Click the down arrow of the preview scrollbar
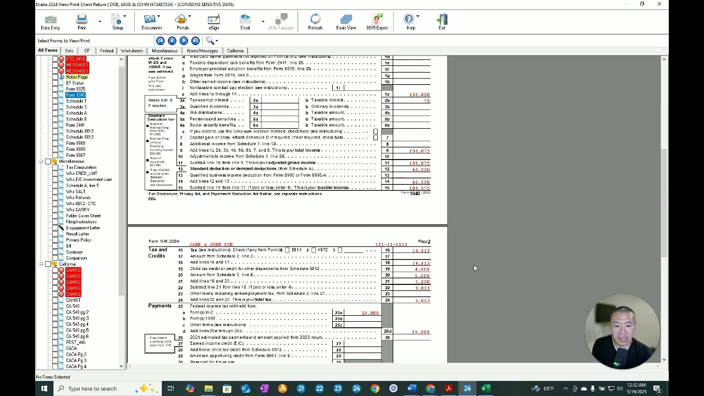Screen dimensions: 704x396 [664, 360]
